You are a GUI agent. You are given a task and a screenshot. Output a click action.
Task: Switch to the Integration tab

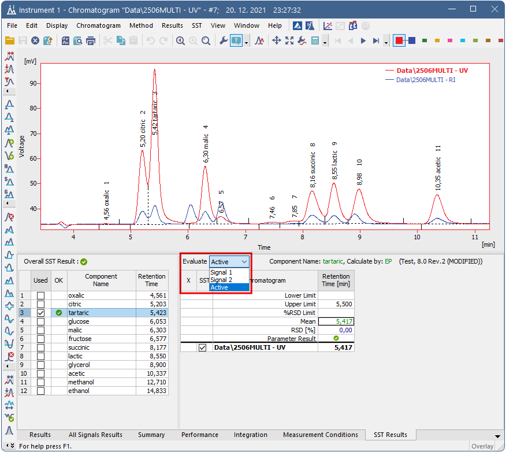[x=251, y=435]
